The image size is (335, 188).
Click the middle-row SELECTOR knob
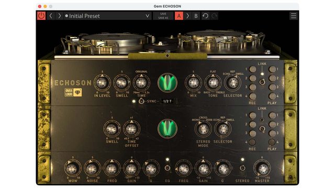[x=222, y=129]
